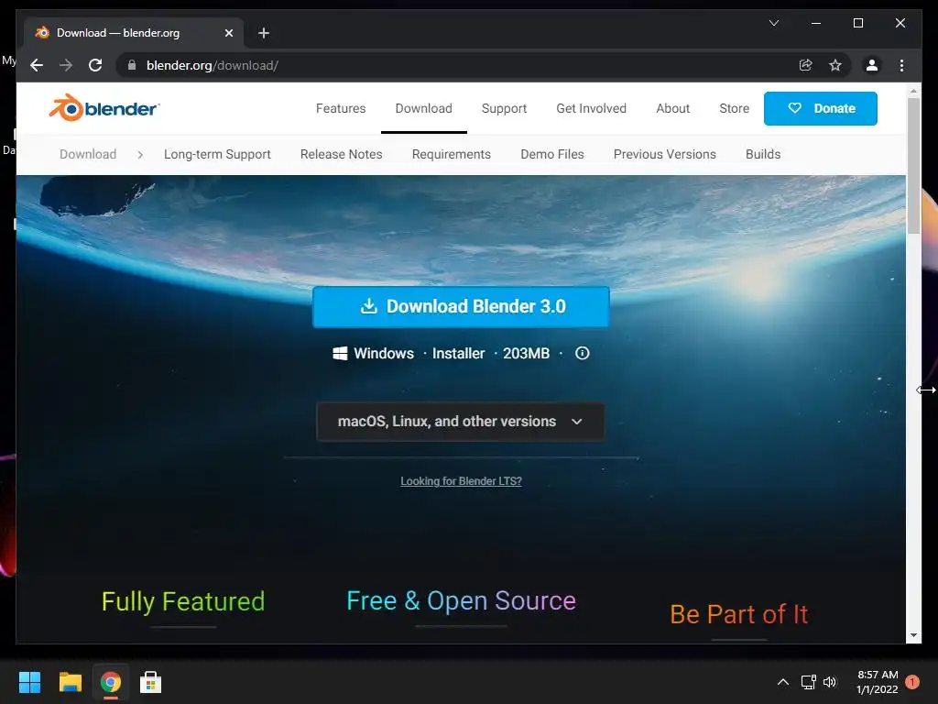Open Builds subnav link

[x=763, y=154]
